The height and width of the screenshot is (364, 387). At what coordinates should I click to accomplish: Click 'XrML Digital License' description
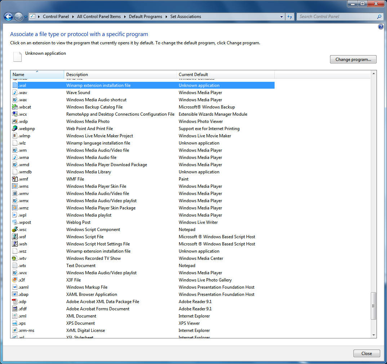pyautogui.click(x=85, y=330)
